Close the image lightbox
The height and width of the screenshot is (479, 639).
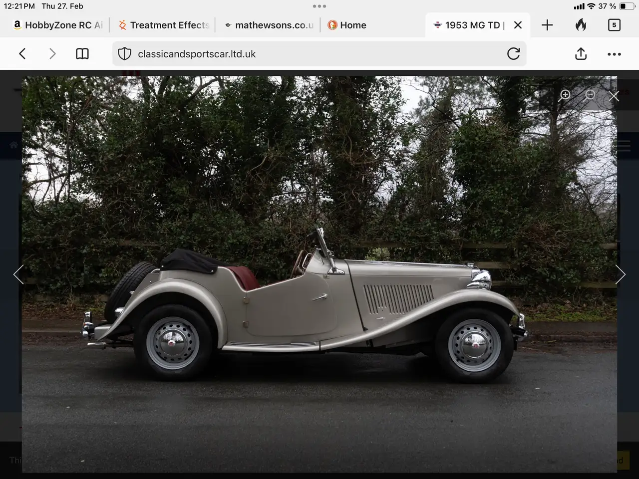(614, 96)
